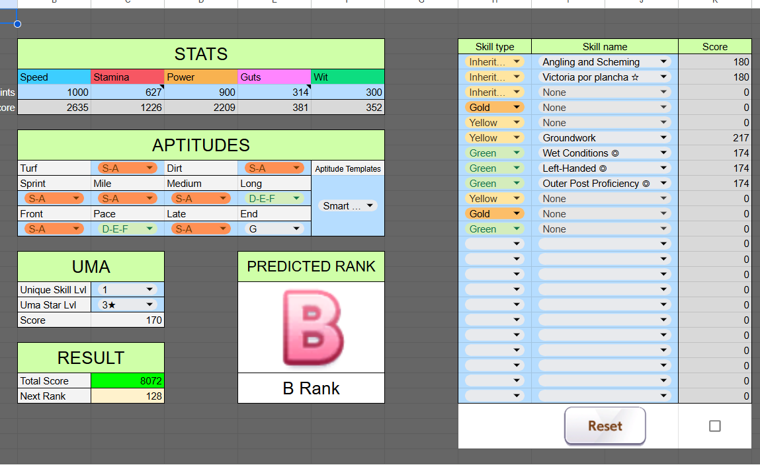Click the Stamina column header
Viewport: 760px width, 465px height.
[128, 77]
